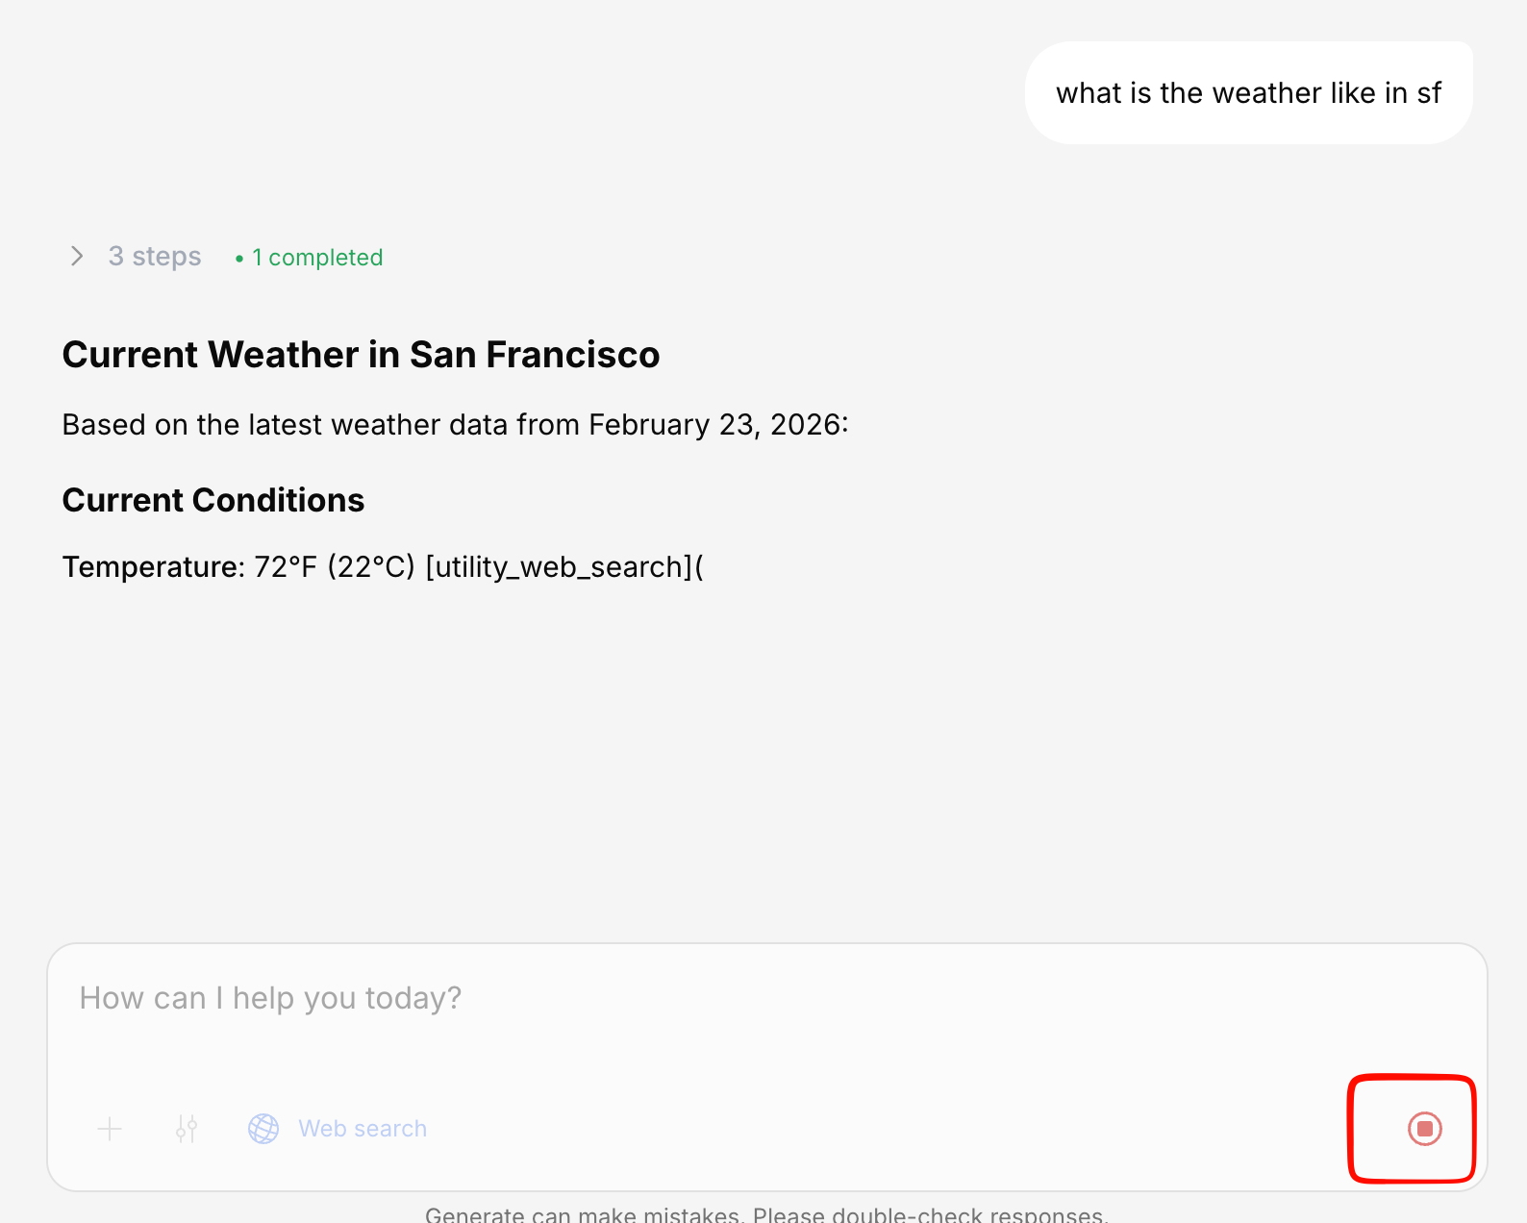Viewport: 1527px width, 1223px height.
Task: Click the "(22°C)" Celsius value
Action: (x=371, y=567)
